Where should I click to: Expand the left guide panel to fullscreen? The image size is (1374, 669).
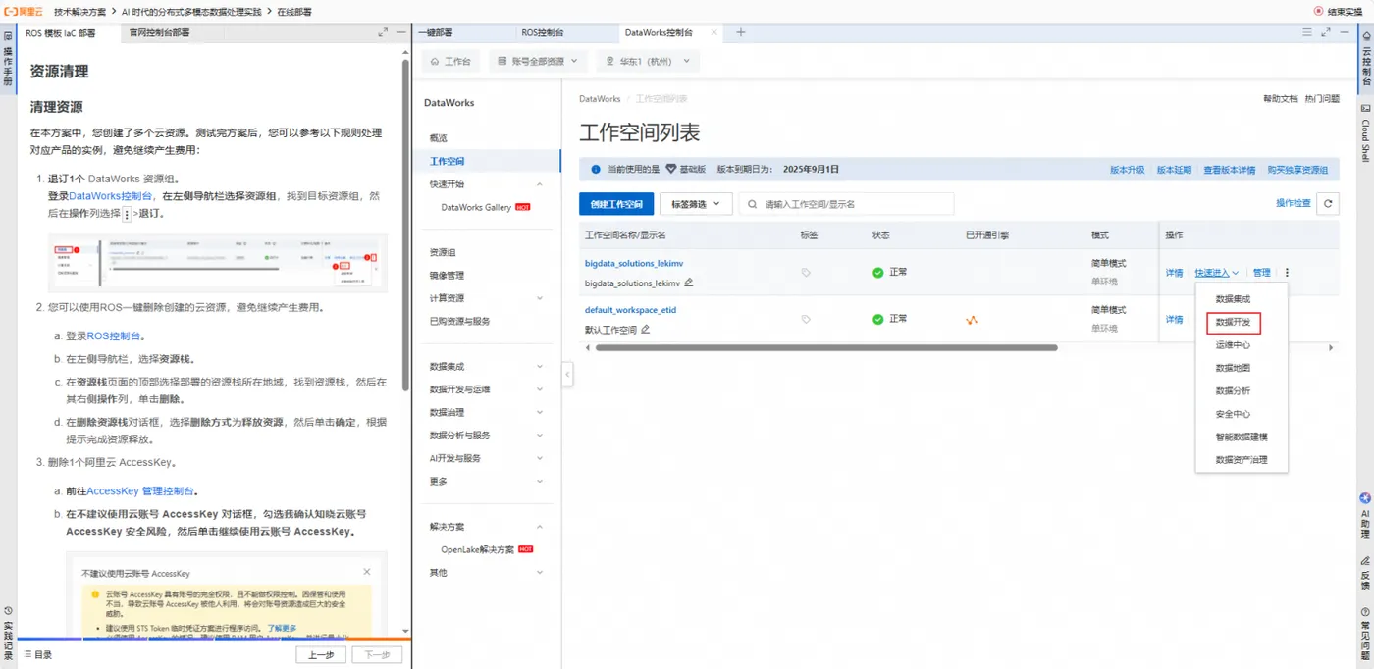[383, 32]
